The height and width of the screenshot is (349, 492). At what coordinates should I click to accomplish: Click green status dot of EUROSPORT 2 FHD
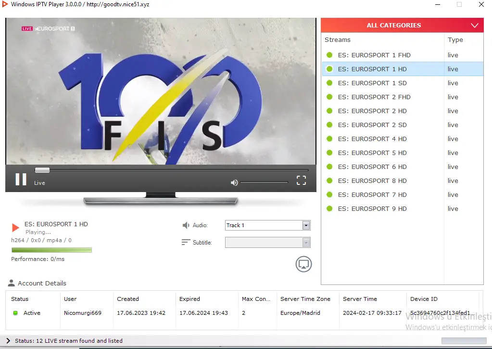(329, 97)
